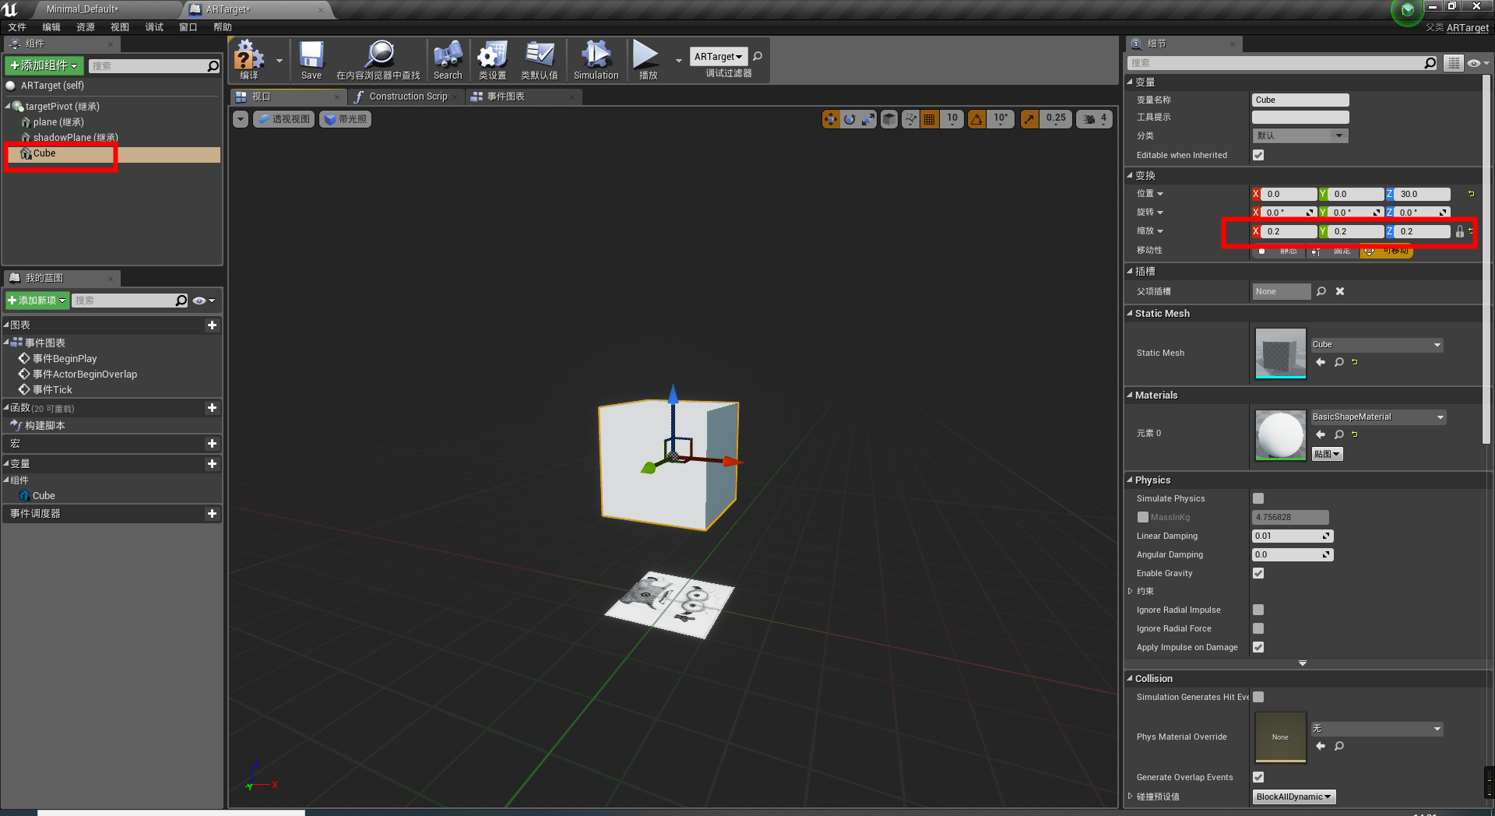Toggle grid snapping in the viewport toolbar
The width and height of the screenshot is (1495, 816).
tap(929, 119)
